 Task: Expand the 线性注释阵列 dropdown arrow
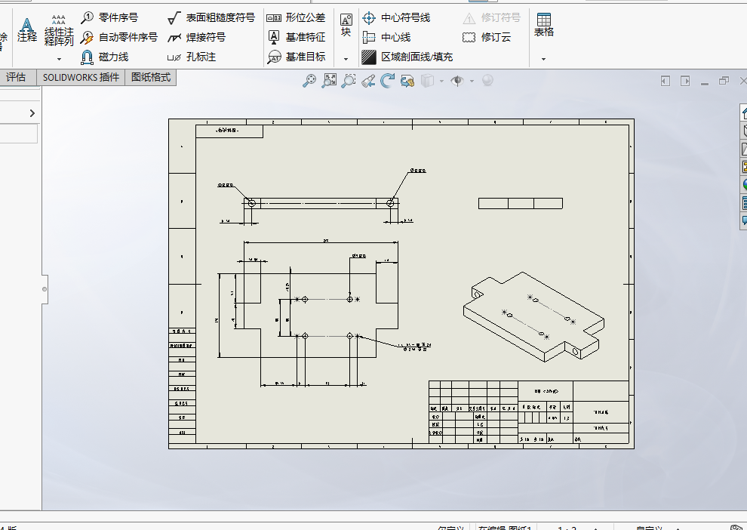click(59, 59)
